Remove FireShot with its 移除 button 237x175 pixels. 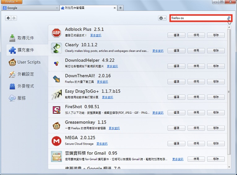[x=216, y=113]
